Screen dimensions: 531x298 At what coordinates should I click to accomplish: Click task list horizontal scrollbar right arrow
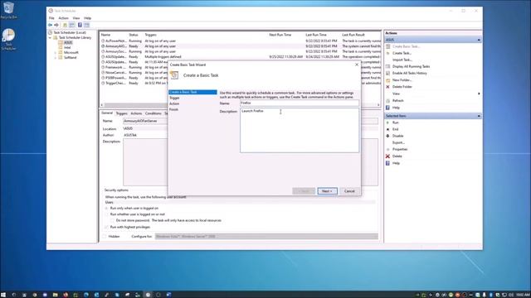click(378, 105)
